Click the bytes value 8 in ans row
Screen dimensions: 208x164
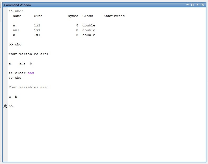pos(77,30)
